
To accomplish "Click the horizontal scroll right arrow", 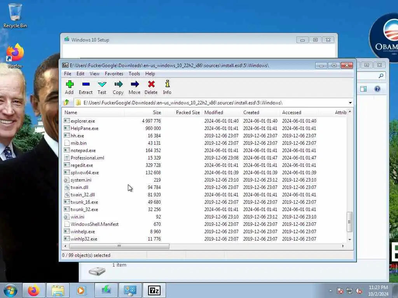I will pyautogui.click(x=343, y=246).
